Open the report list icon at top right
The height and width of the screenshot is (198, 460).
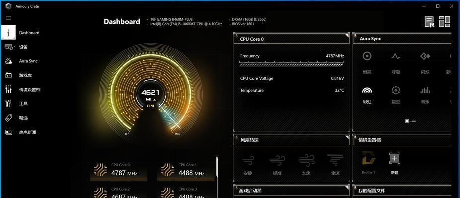pyautogui.click(x=430, y=22)
